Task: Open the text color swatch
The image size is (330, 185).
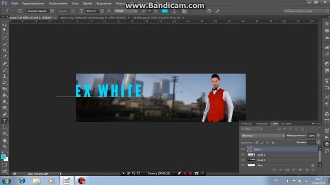Action: point(164,11)
